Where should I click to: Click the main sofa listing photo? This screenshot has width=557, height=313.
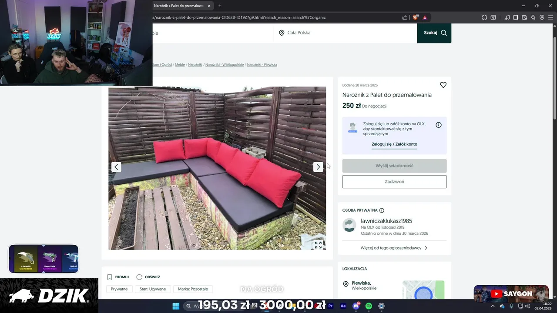point(217,168)
